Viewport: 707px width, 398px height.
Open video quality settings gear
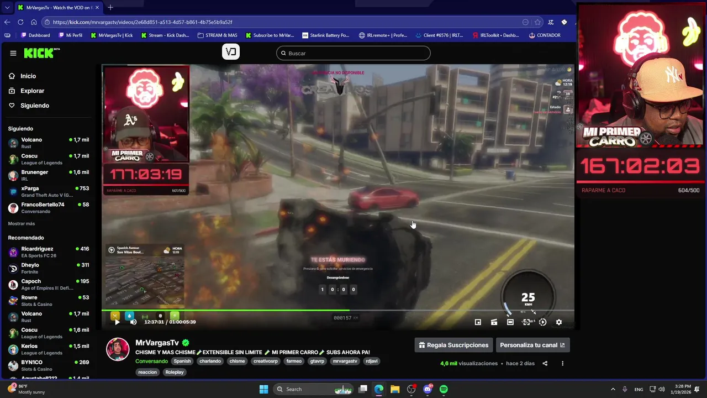coord(558,322)
